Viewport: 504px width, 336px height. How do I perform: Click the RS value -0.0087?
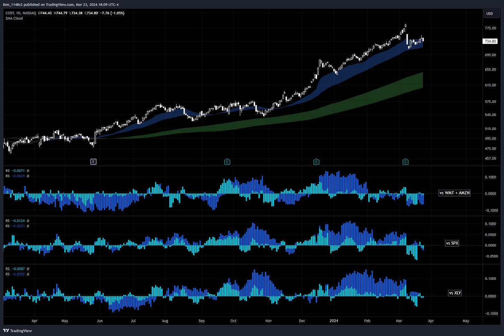click(18, 269)
